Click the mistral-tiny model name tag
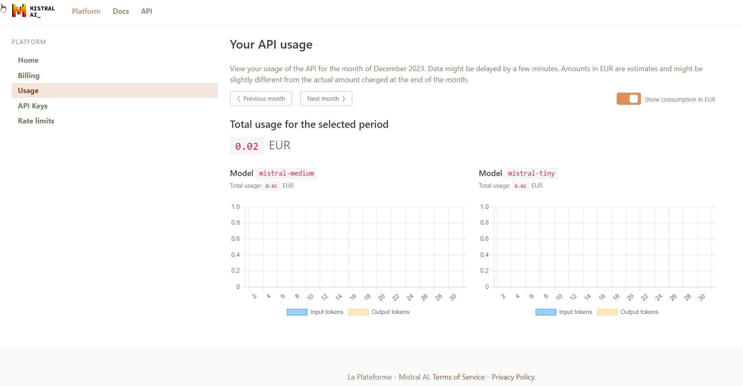 (531, 173)
